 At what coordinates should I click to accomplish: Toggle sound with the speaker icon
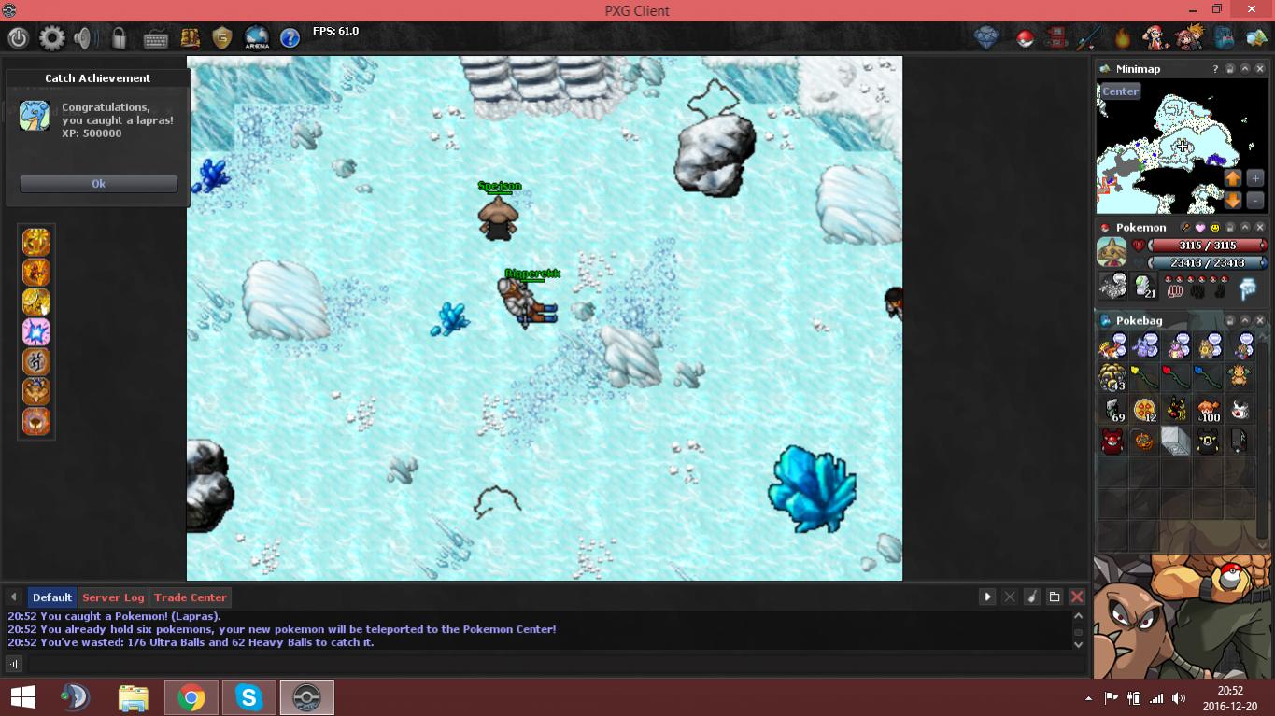(85, 38)
